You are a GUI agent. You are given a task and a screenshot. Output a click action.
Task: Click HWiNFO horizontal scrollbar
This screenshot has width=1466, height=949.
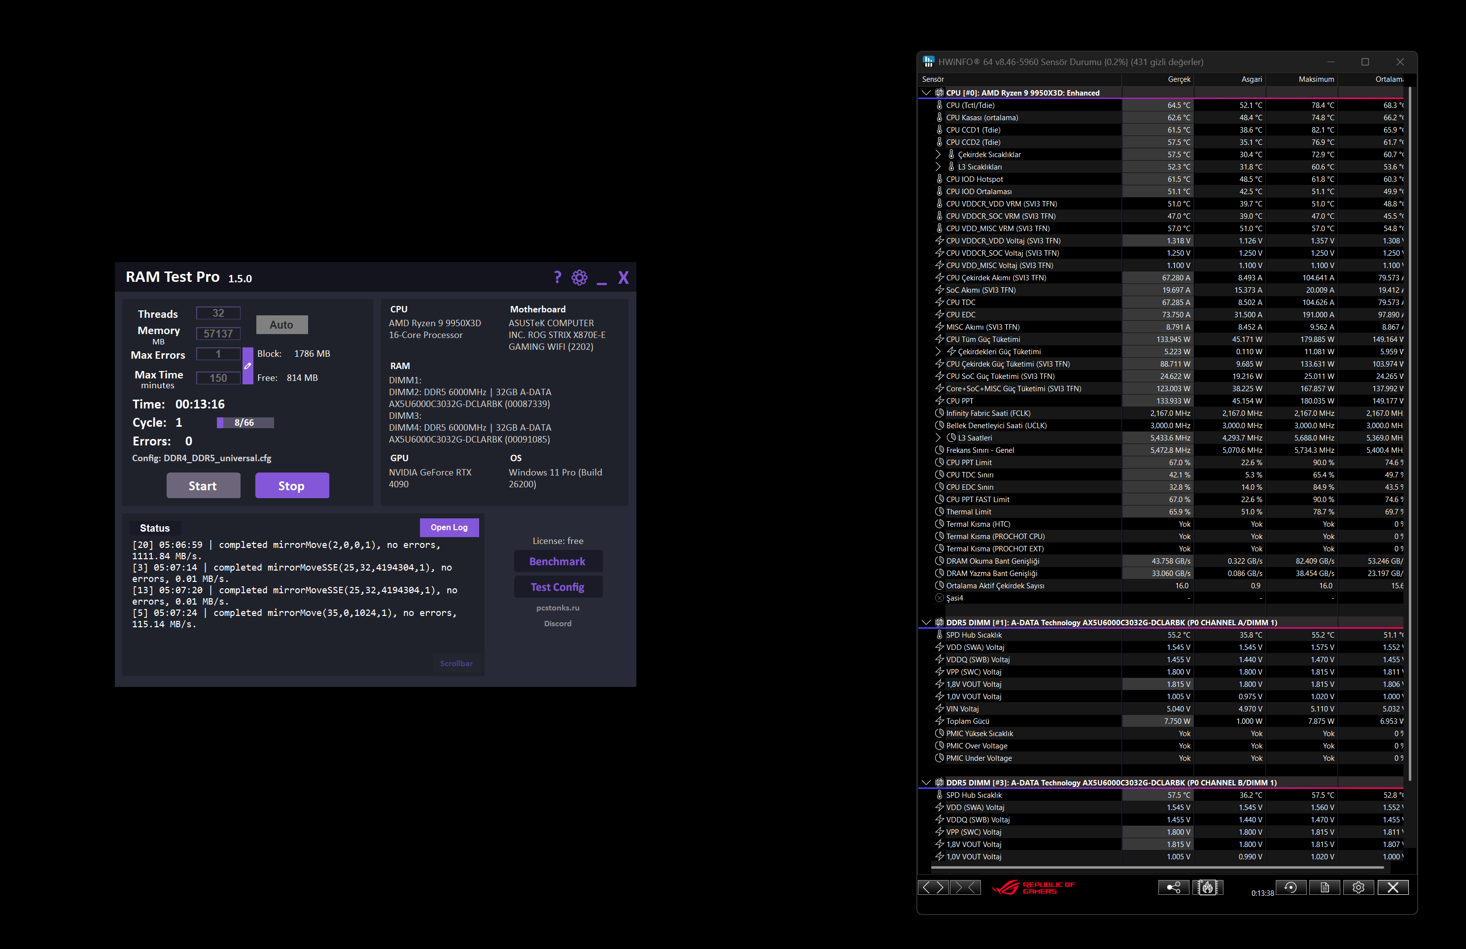[x=1157, y=868]
